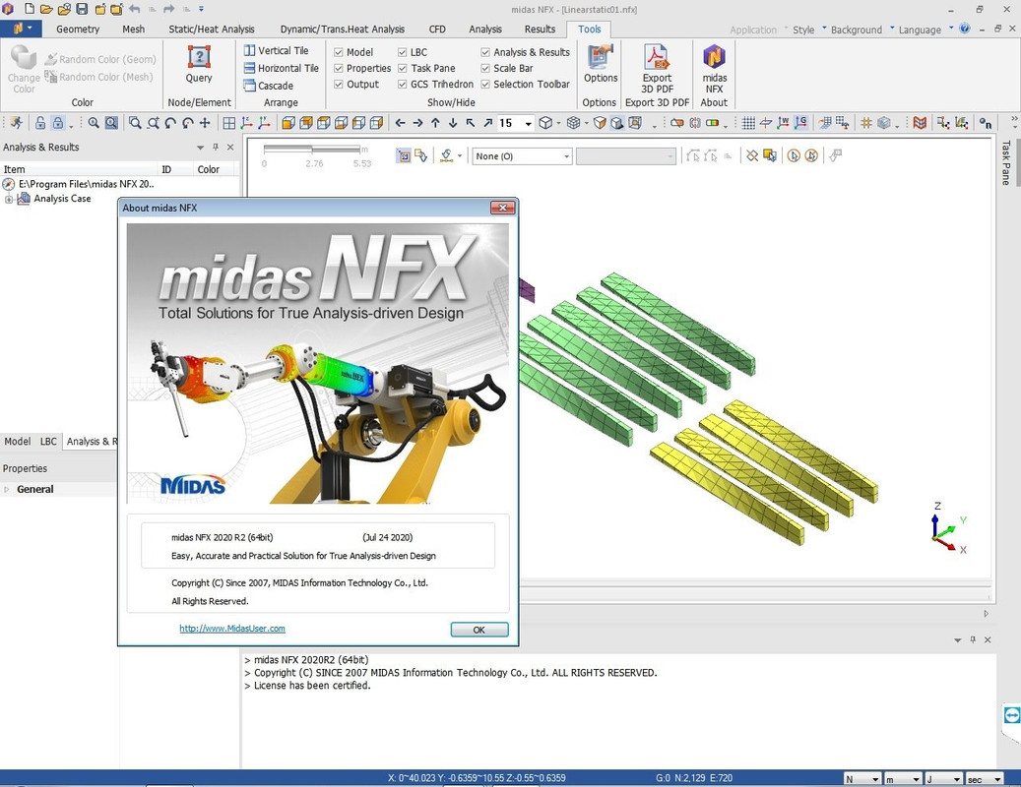Click OK in About midas NFX dialog
The width and height of the screenshot is (1021, 787).
click(x=479, y=630)
